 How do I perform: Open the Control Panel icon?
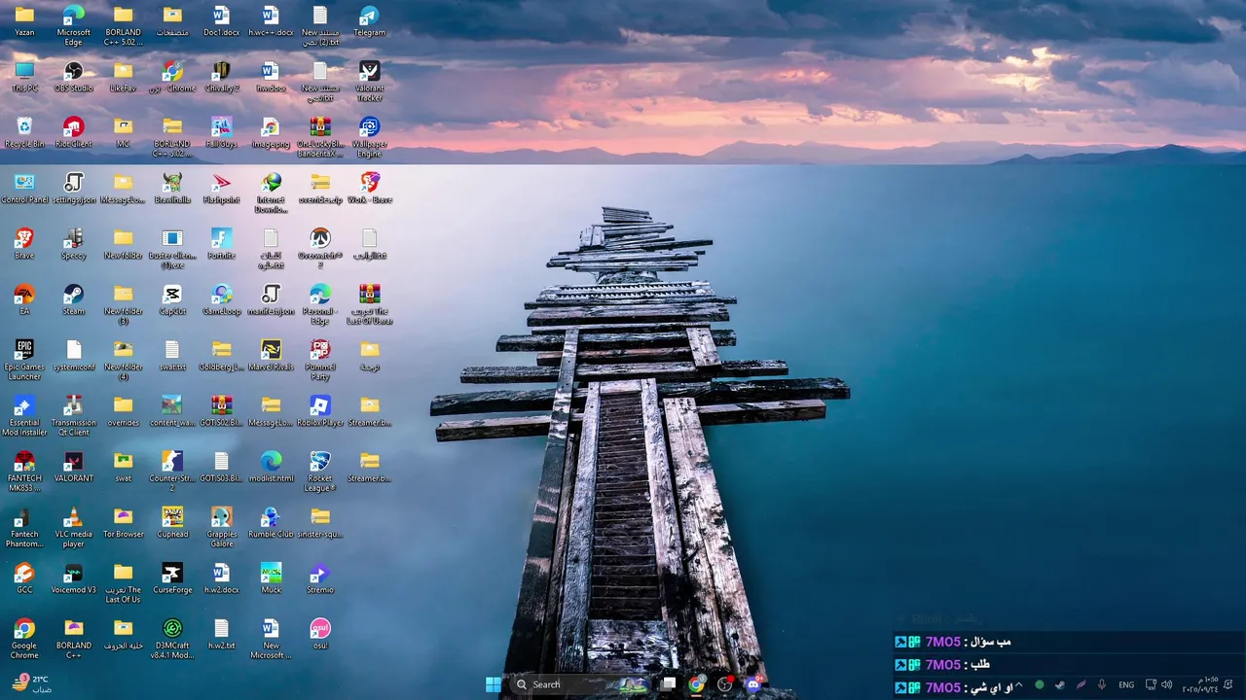coord(24,188)
